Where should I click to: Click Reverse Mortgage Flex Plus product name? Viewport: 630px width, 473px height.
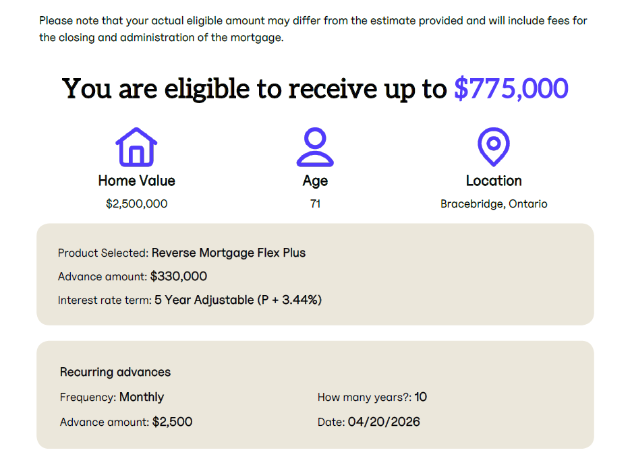(229, 253)
